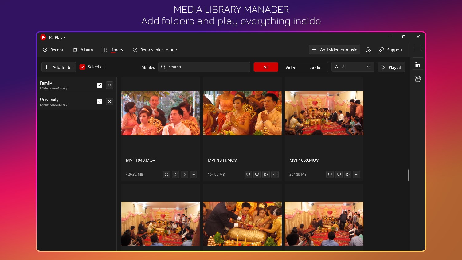The image size is (462, 260).
Task: Filter media to Video only
Action: click(x=291, y=67)
